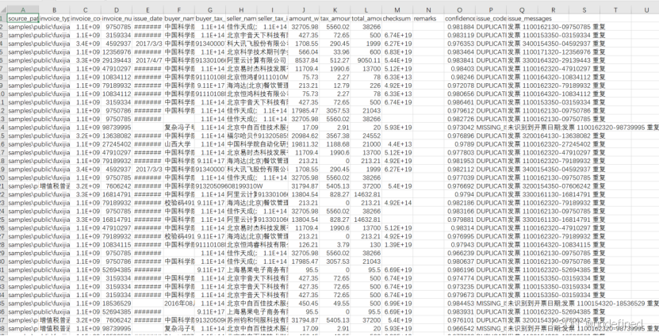Click the 'source_pat' header cell

coord(23,18)
